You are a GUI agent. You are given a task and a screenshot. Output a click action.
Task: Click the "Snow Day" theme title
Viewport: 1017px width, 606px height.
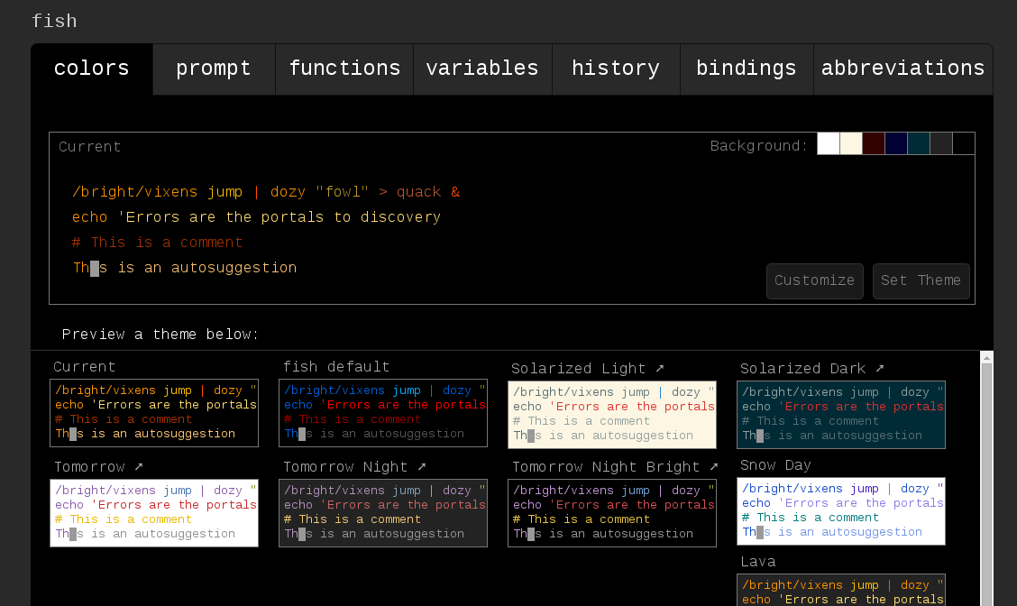[775, 465]
